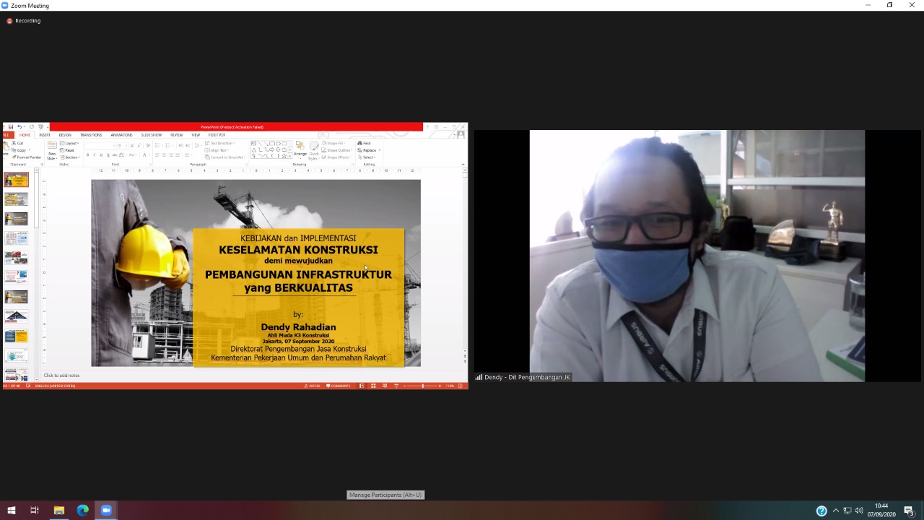The height and width of the screenshot is (520, 924).
Task: Open the SLIDE SHOW ribbon tab
Action: [151, 135]
